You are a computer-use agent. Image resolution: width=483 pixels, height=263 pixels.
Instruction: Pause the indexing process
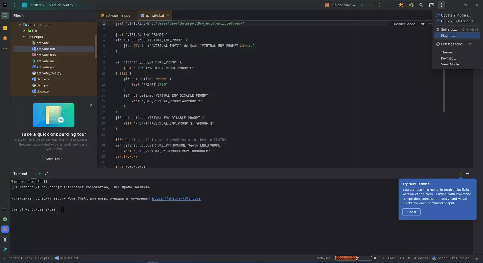click(x=375, y=258)
